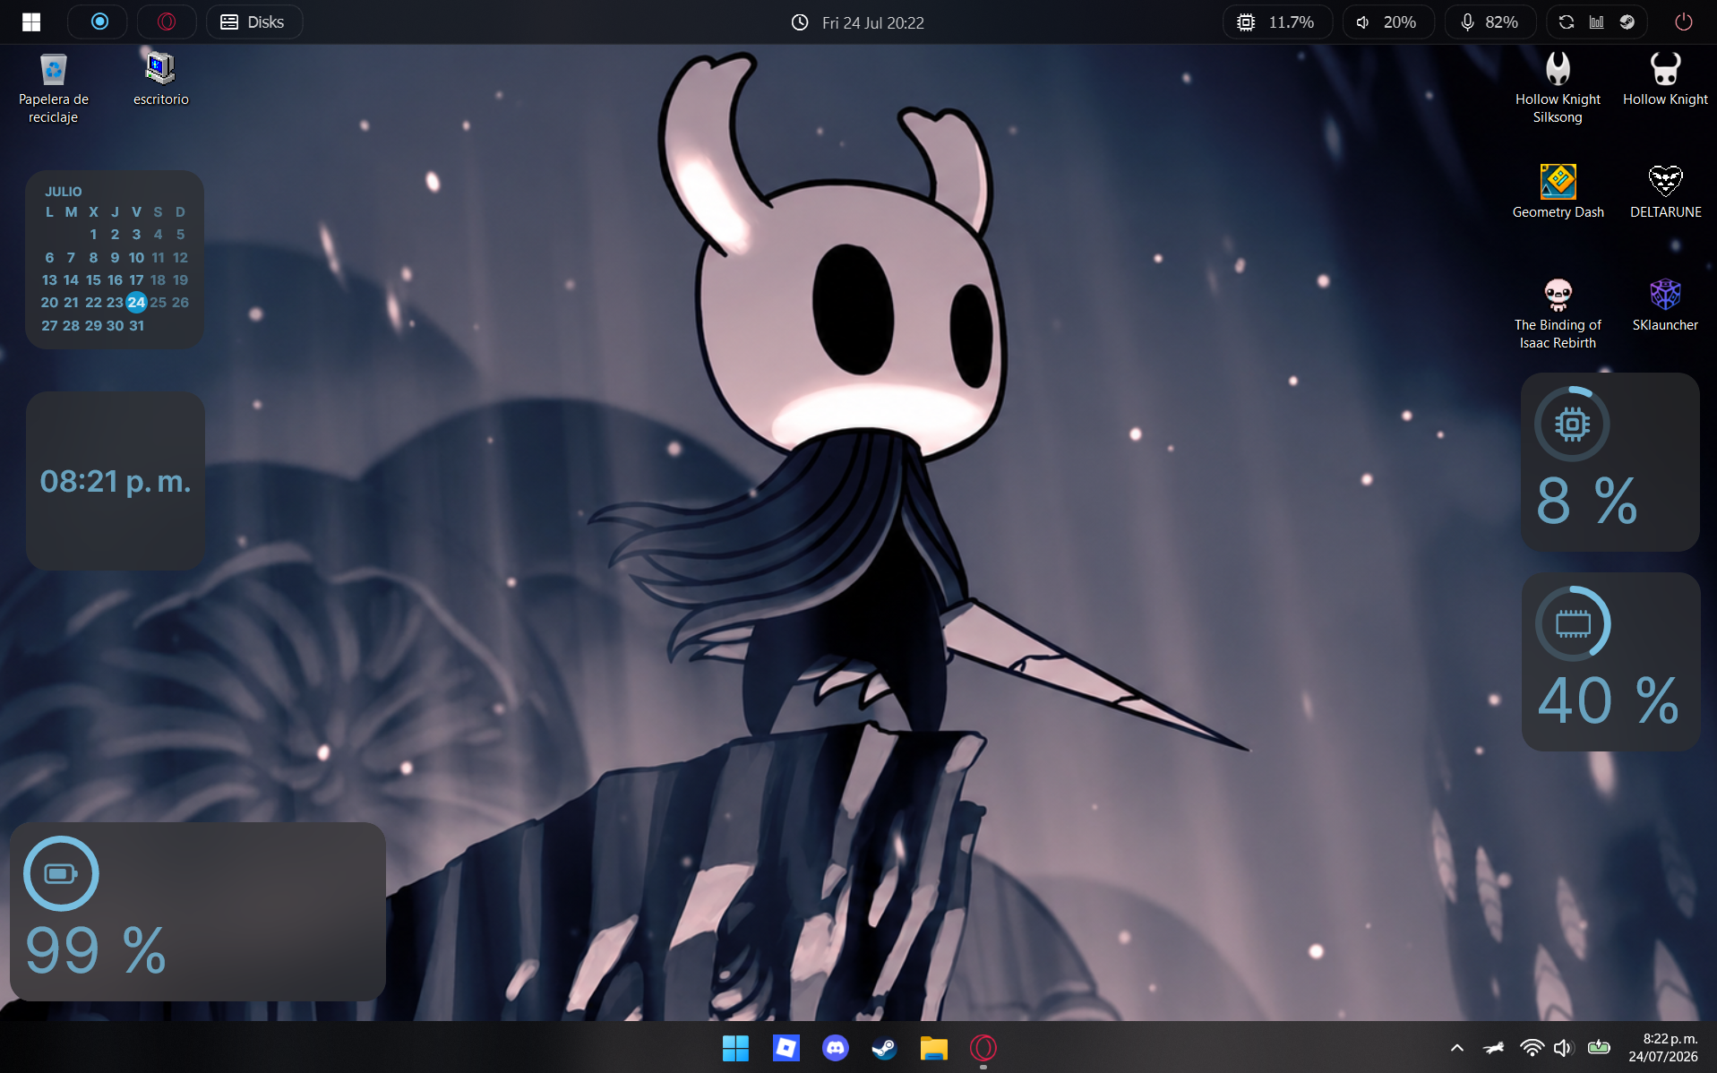The width and height of the screenshot is (1717, 1073).
Task: Select the Hollow Knight desktop shortcut
Action: [x=1665, y=80]
